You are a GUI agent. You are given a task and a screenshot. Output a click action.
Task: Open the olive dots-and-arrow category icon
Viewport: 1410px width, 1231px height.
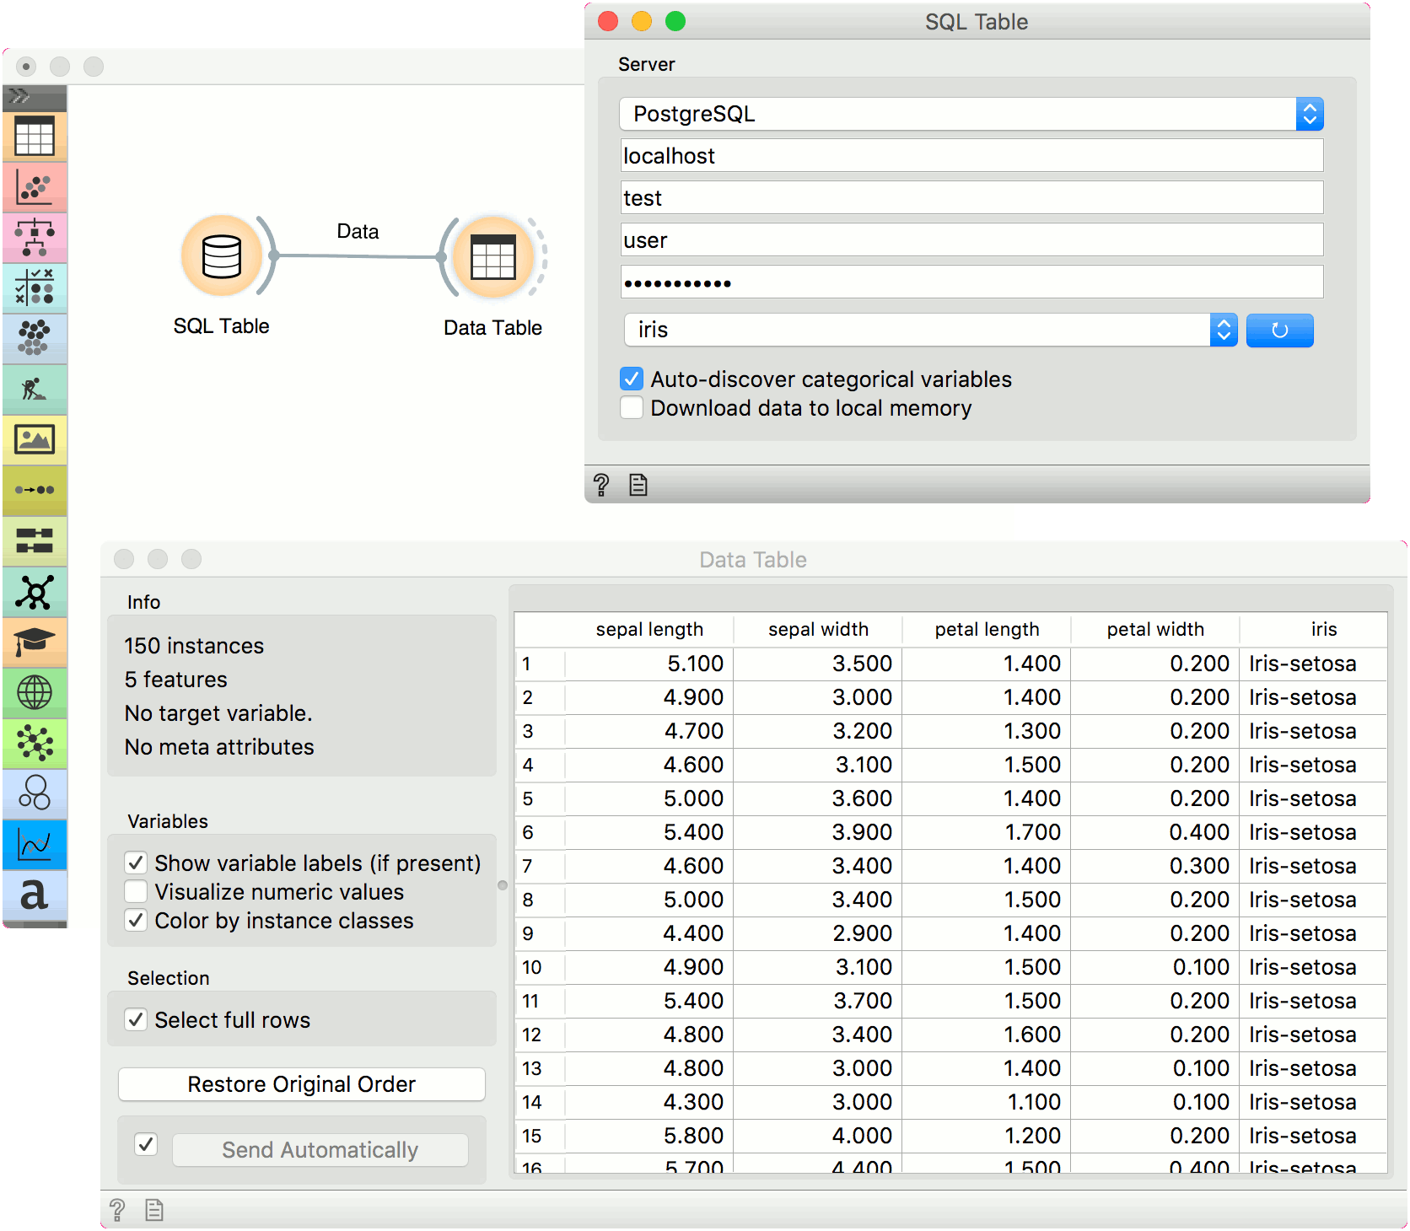pos(35,490)
